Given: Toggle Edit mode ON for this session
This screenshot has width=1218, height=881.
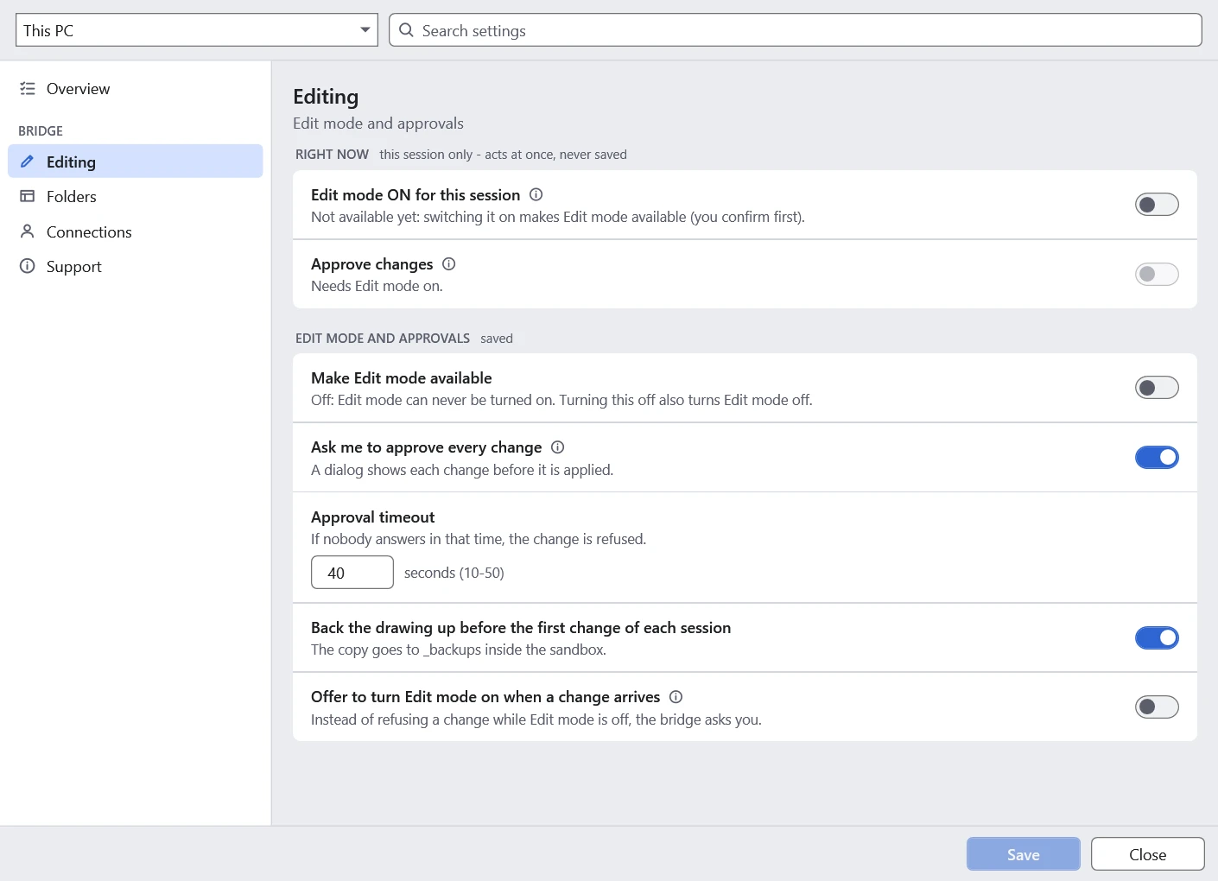Looking at the screenshot, I should pyautogui.click(x=1157, y=205).
